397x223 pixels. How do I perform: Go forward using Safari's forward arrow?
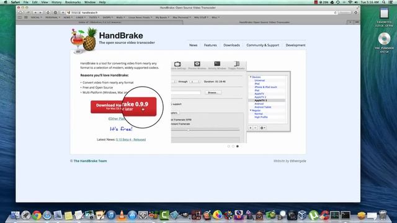40,12
